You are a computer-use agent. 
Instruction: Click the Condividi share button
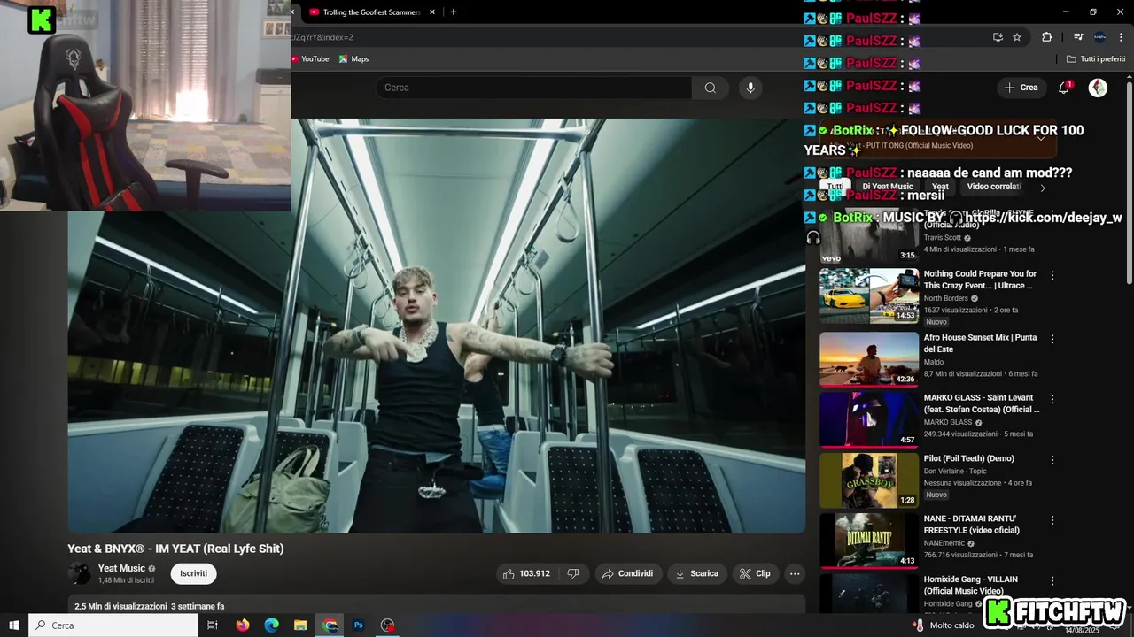tap(627, 573)
